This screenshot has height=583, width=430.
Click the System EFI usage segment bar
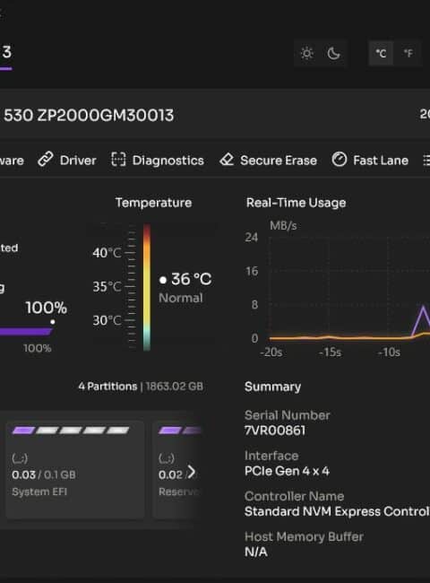71,431
